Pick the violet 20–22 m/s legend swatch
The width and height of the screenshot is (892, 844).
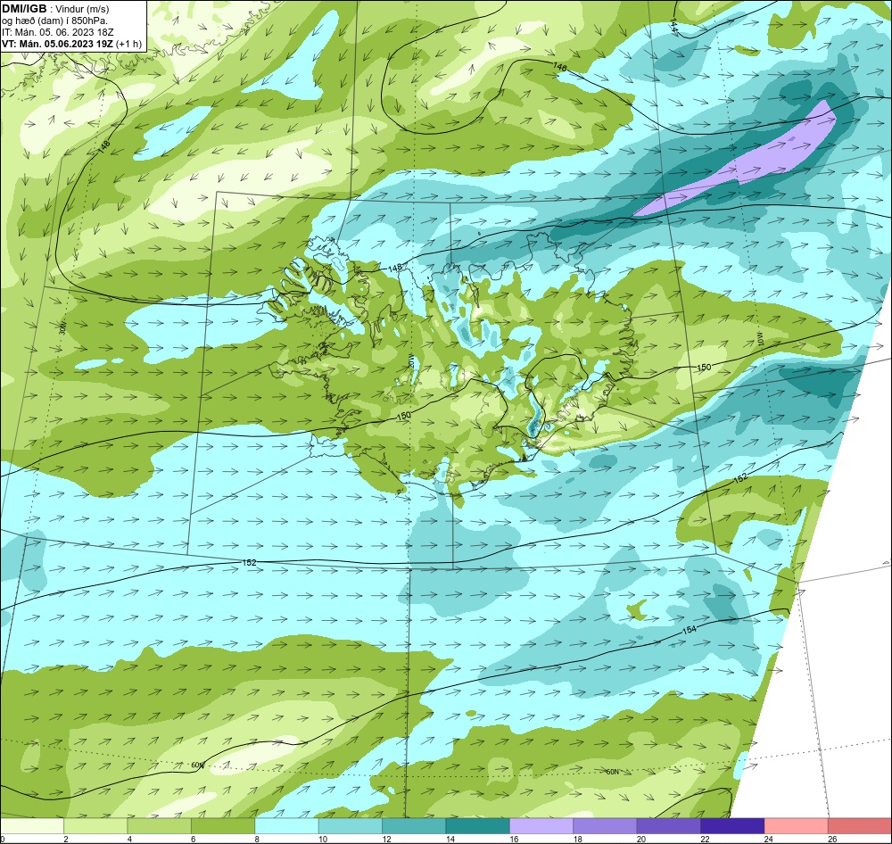[x=669, y=825]
